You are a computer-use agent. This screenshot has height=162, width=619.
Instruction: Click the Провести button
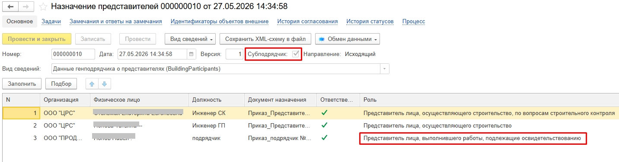pyautogui.click(x=137, y=39)
